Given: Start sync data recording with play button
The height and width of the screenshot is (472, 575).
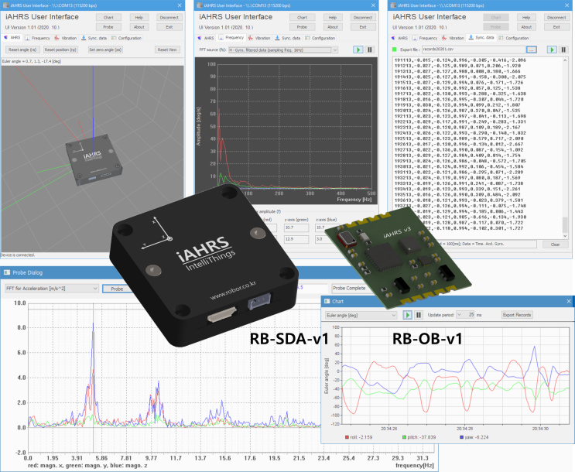Looking at the screenshot, I should click(x=552, y=50).
